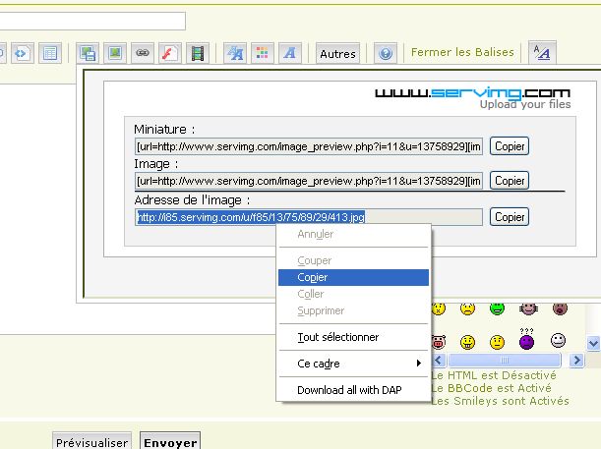Insert the neutral yellow smiley beside grinning one
This screenshot has width=601, height=449.
coord(497,342)
